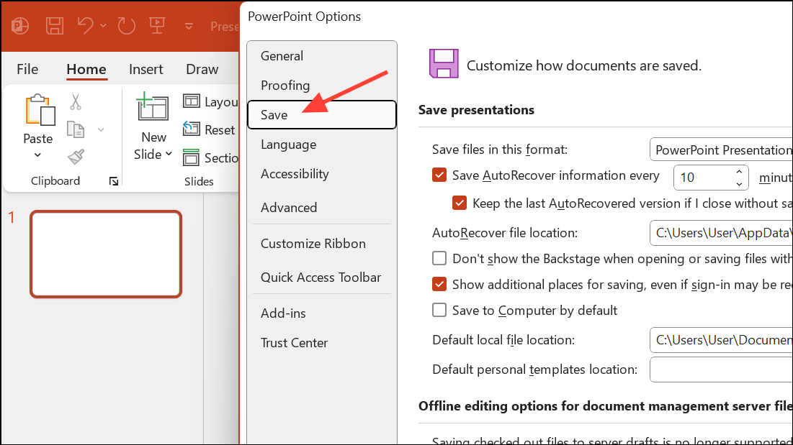Image resolution: width=793 pixels, height=445 pixels.
Task: Click the Redo icon in title bar
Action: coord(127,26)
